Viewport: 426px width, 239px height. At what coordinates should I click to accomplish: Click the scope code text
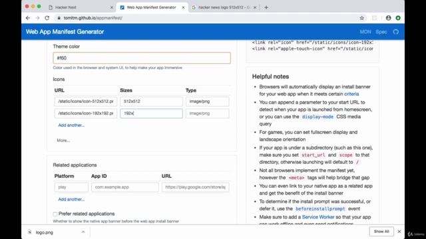coord(345,155)
